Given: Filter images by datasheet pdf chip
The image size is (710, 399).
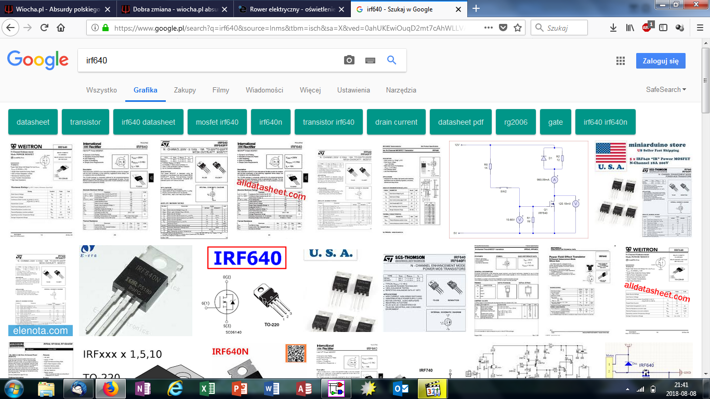Looking at the screenshot, I should [x=461, y=122].
